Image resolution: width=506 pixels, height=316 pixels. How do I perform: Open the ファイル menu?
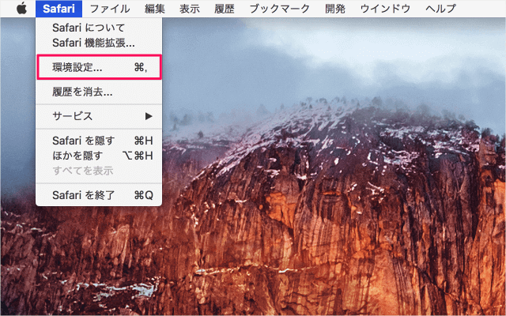click(110, 9)
